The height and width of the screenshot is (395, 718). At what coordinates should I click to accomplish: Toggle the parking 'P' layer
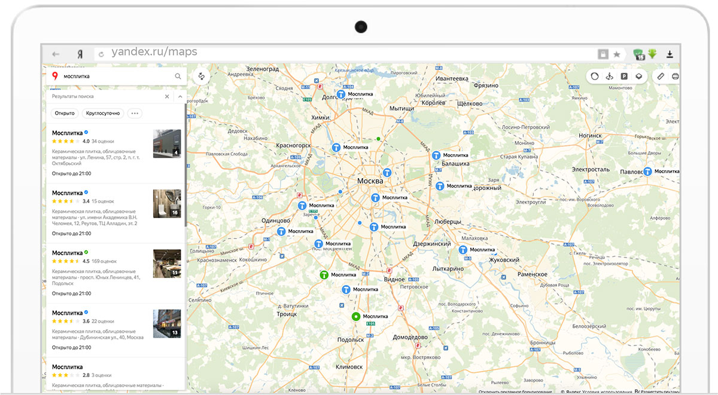(624, 76)
